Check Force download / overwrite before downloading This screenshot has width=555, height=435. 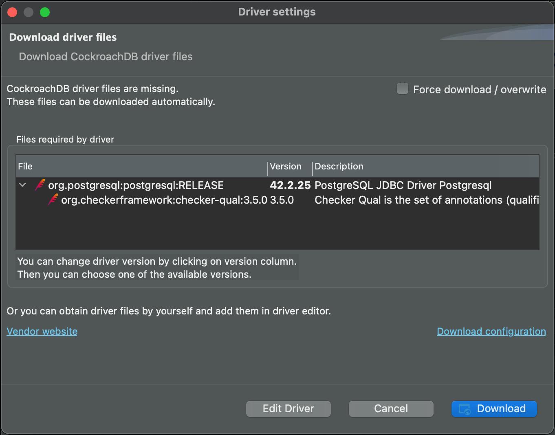(x=402, y=88)
